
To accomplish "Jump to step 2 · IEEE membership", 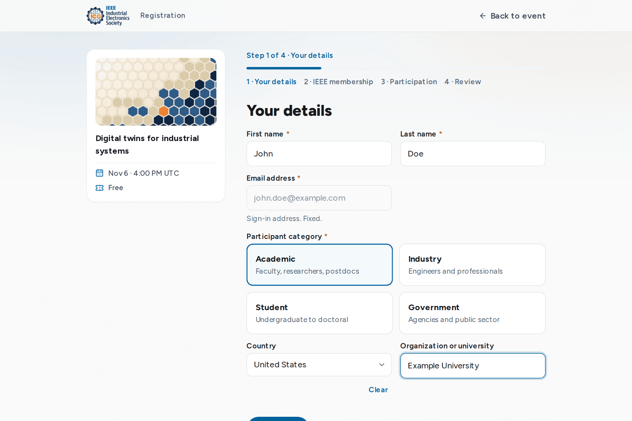I will pos(338,82).
